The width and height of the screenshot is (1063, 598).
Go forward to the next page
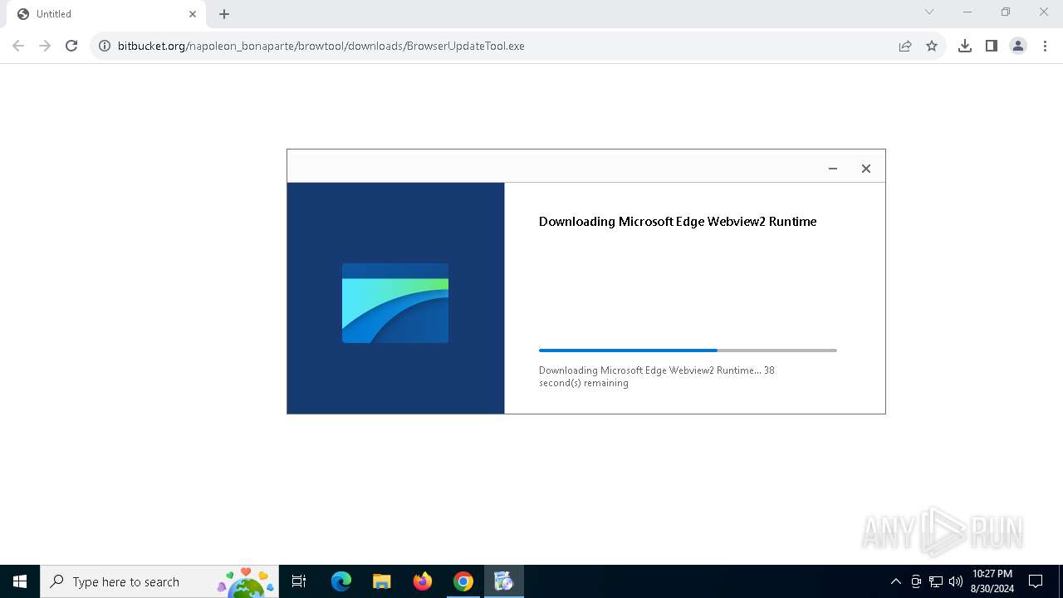click(x=45, y=46)
